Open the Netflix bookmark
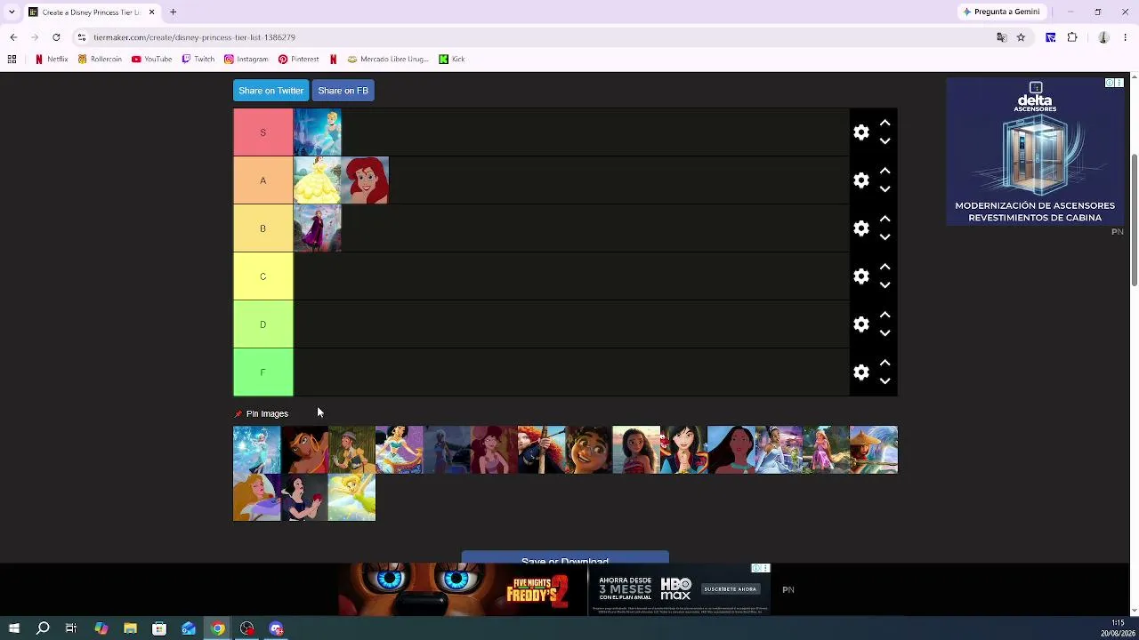The height and width of the screenshot is (640, 1139). tap(51, 60)
